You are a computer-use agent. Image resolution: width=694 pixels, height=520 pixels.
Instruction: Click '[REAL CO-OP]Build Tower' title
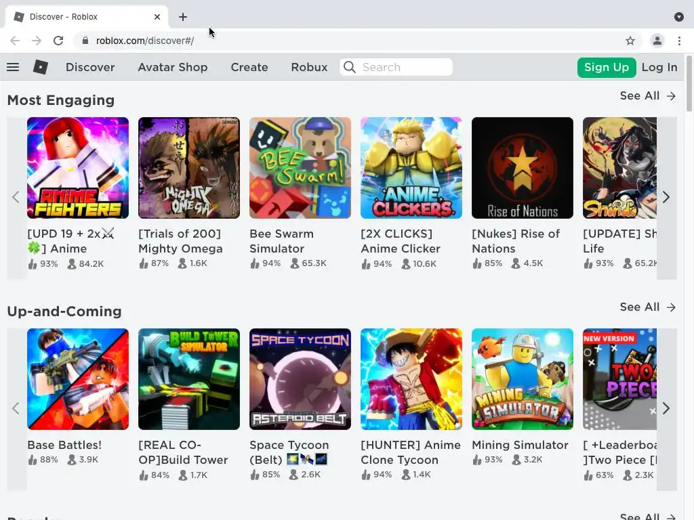[x=183, y=453]
